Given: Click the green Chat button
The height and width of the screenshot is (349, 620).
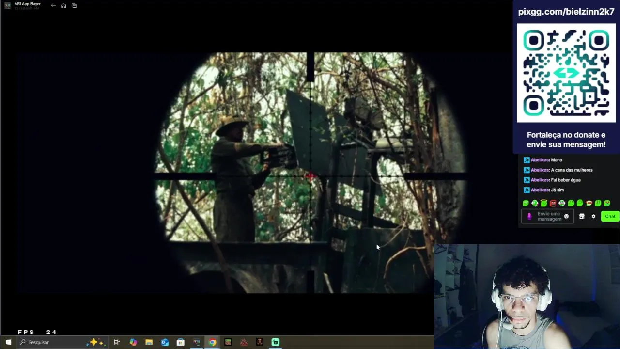Looking at the screenshot, I should 610,216.
